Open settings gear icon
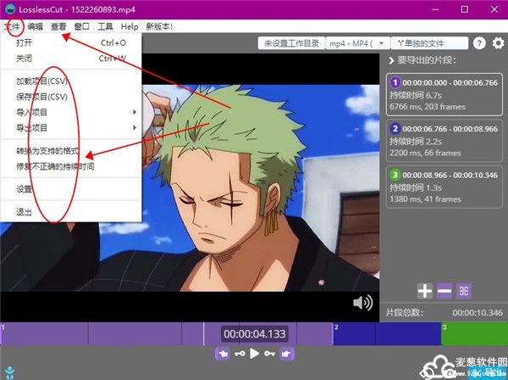 coord(498,43)
